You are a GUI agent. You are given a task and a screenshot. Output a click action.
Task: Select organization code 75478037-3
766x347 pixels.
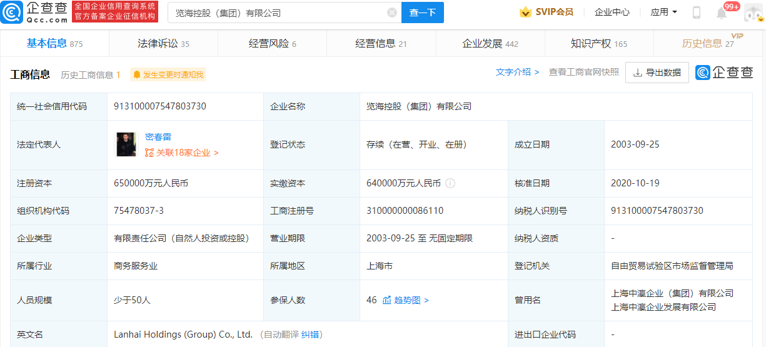[x=139, y=211]
